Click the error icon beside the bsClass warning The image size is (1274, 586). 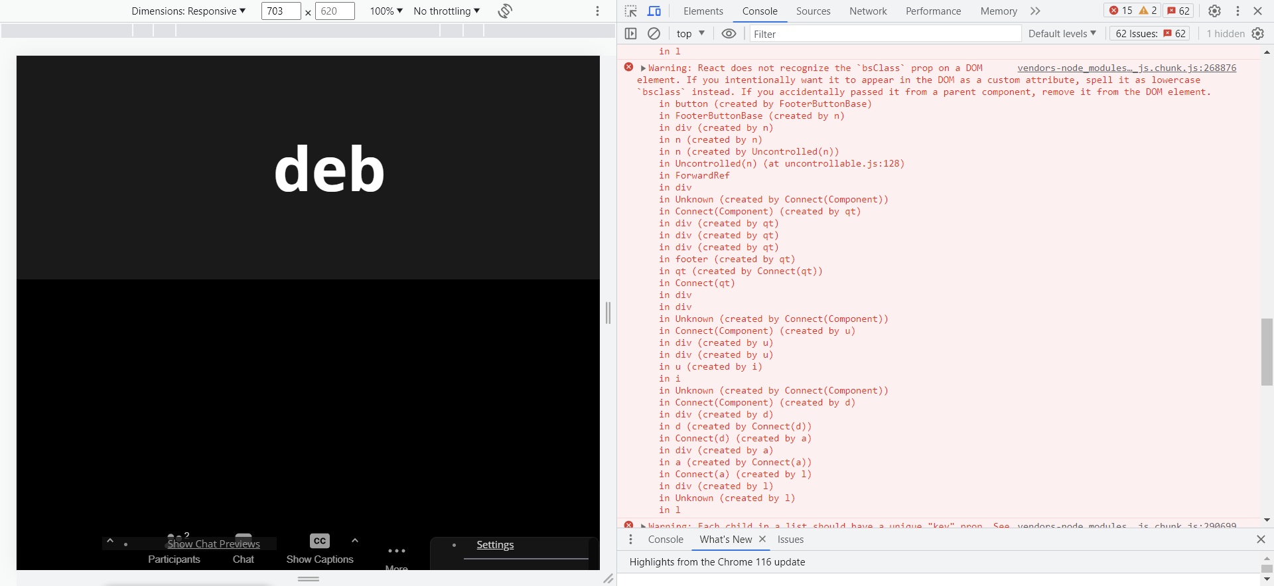pyautogui.click(x=628, y=67)
